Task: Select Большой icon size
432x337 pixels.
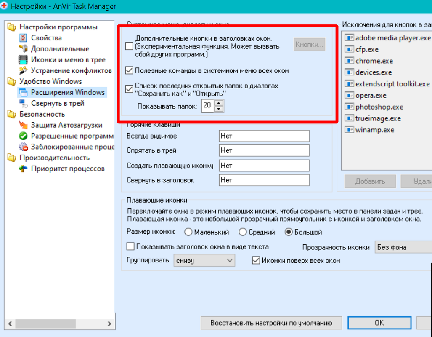Action: [x=289, y=232]
